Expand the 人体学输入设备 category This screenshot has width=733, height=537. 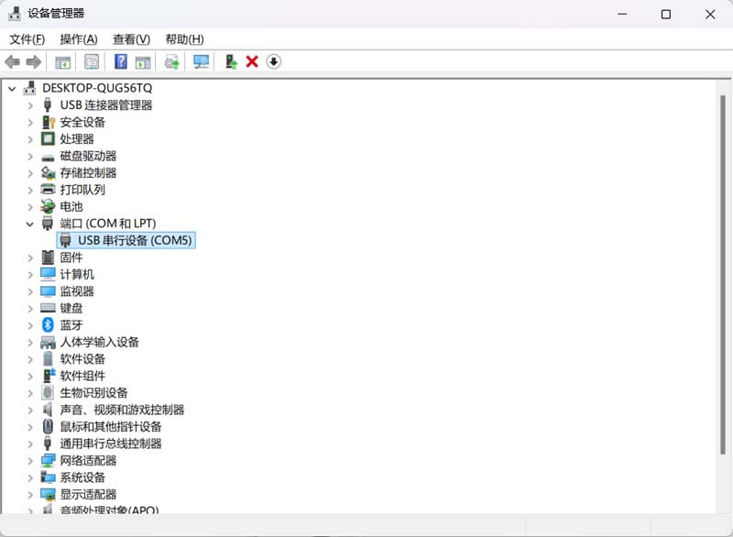pyautogui.click(x=30, y=343)
